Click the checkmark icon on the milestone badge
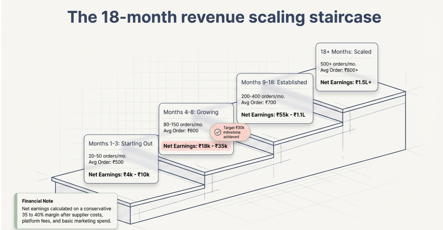Image resolution: width=443 pixels, height=230 pixels. [x=218, y=132]
